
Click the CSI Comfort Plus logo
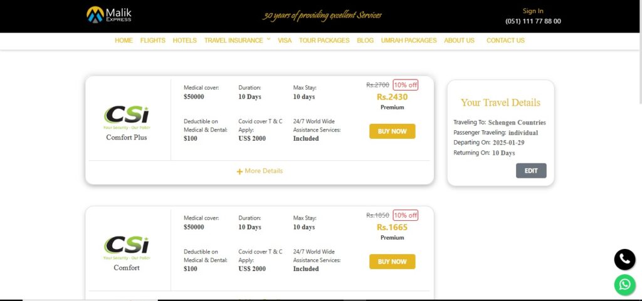point(127,117)
